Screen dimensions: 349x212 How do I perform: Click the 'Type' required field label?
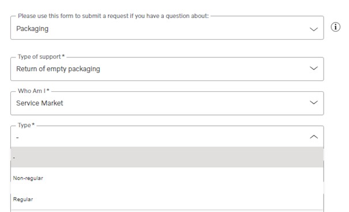click(27, 125)
